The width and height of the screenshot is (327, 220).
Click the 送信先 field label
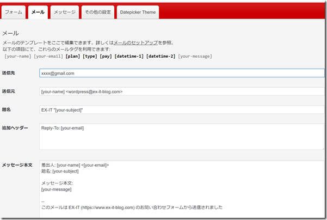click(9, 73)
